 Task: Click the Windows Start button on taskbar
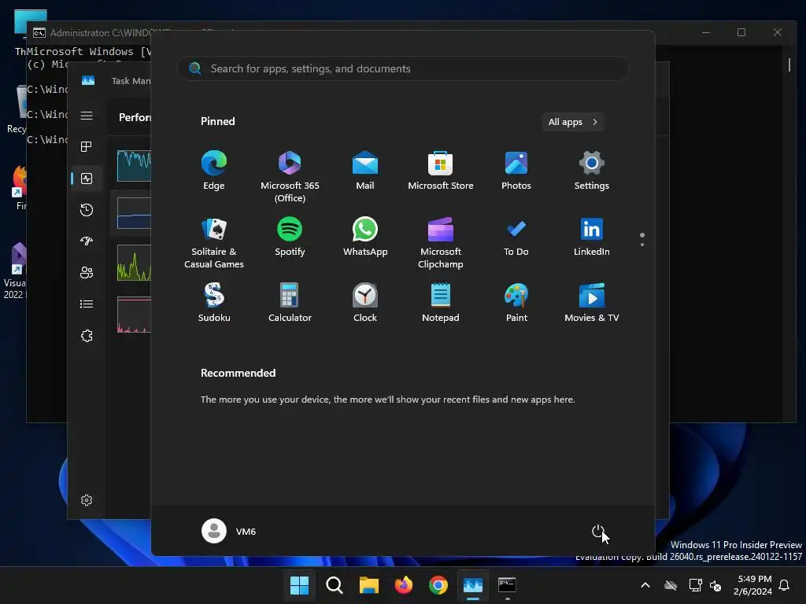pos(299,585)
